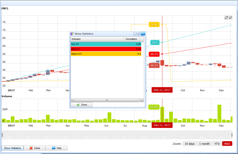Set zoom to 1 month
Screen dimensions: 238x154
[x=204, y=144]
